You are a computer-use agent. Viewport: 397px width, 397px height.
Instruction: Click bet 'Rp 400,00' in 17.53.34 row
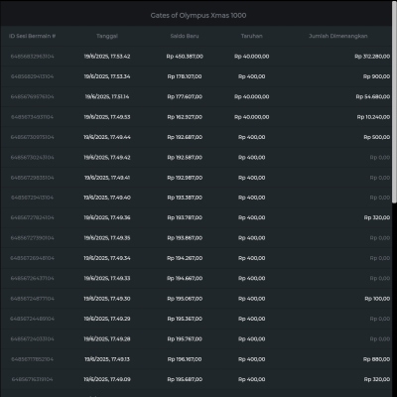[251, 76]
